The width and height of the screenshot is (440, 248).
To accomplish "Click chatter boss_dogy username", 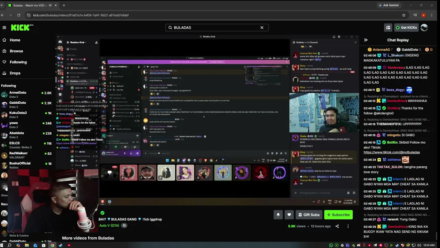I will click(x=395, y=90).
